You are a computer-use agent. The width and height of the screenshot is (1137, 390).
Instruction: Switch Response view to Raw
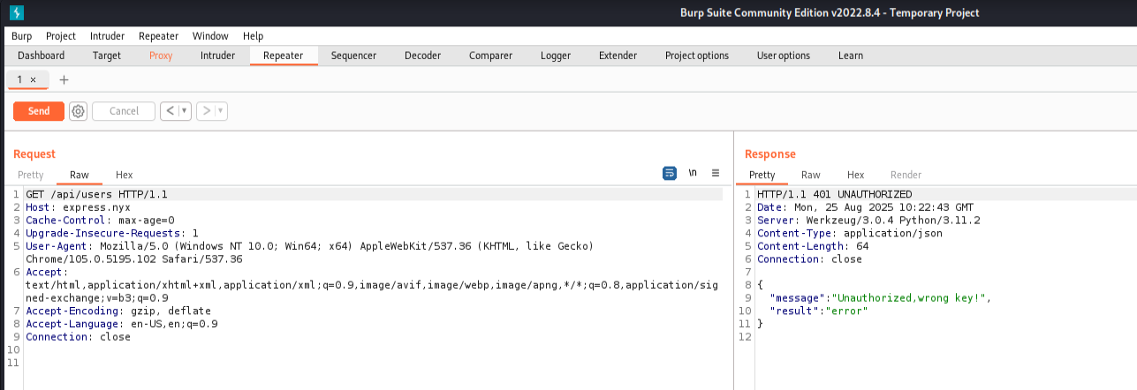click(x=810, y=175)
